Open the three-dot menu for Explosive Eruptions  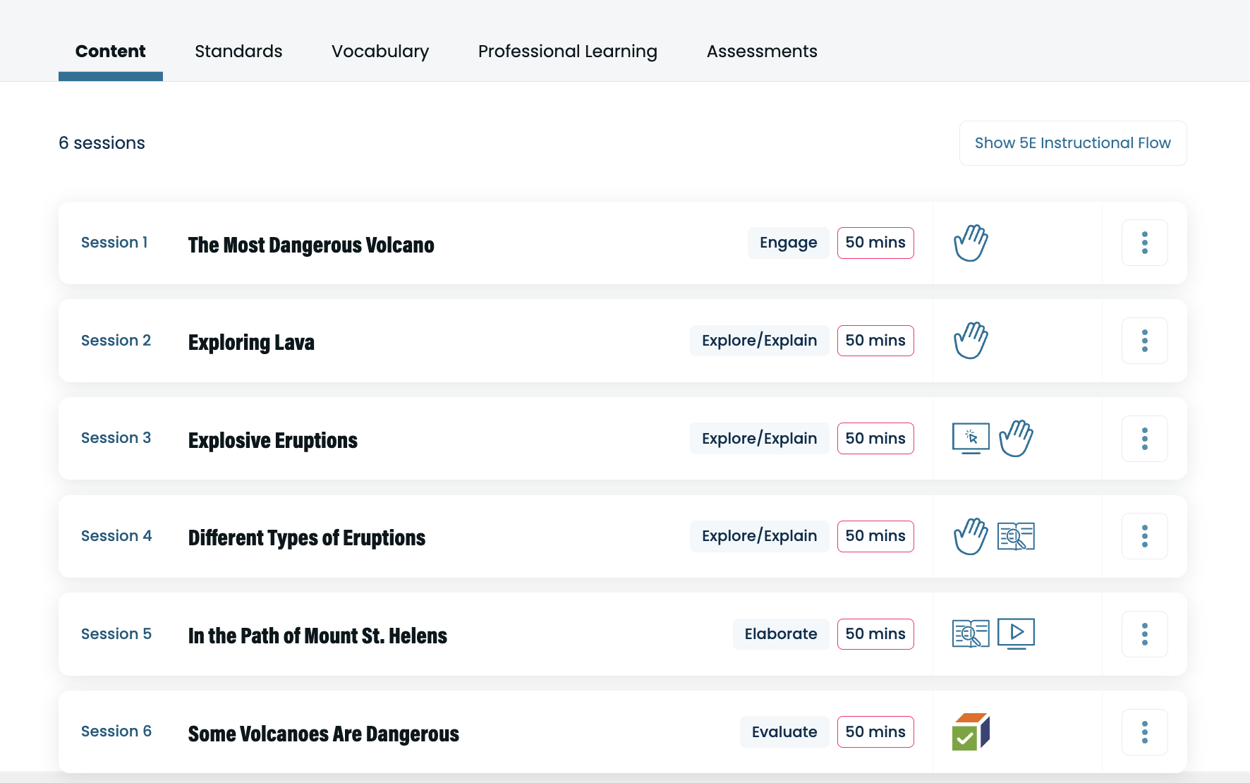pyautogui.click(x=1144, y=439)
